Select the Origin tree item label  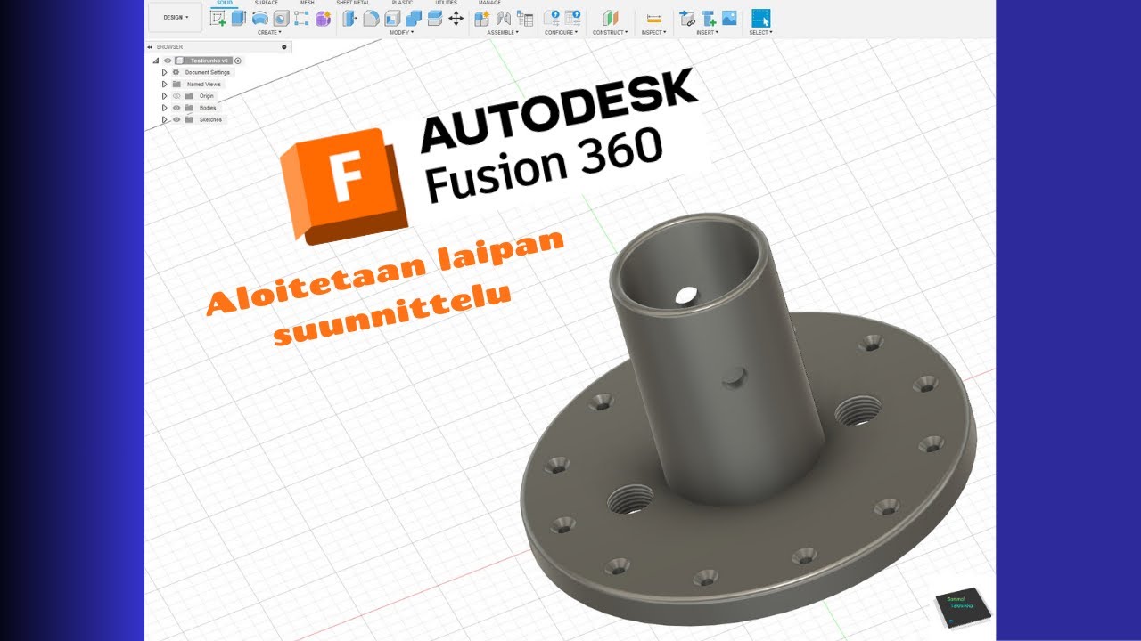coord(207,95)
